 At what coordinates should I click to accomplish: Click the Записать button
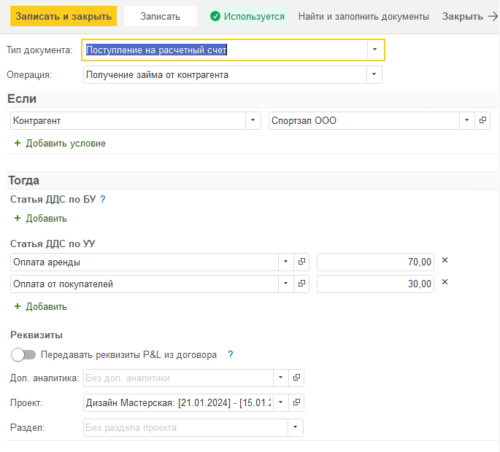point(160,16)
